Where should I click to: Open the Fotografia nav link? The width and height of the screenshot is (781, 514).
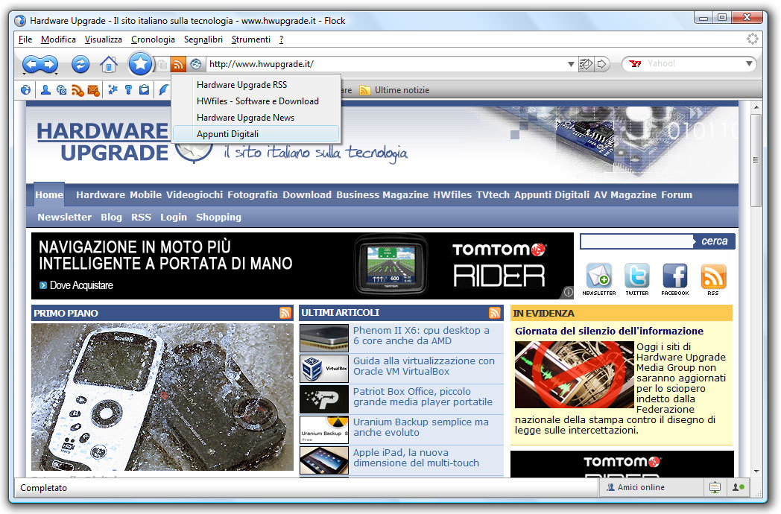coord(253,194)
